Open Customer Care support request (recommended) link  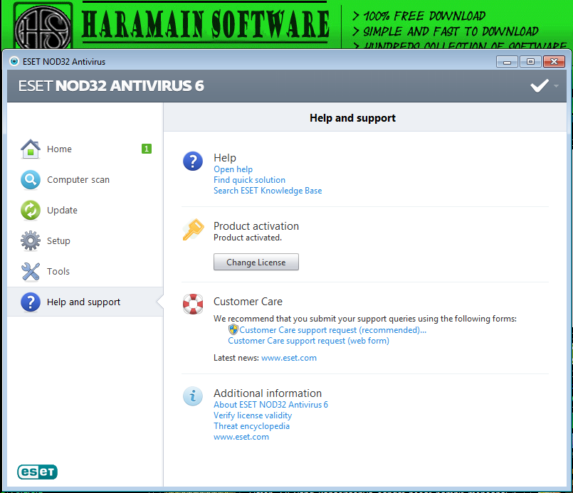click(333, 330)
